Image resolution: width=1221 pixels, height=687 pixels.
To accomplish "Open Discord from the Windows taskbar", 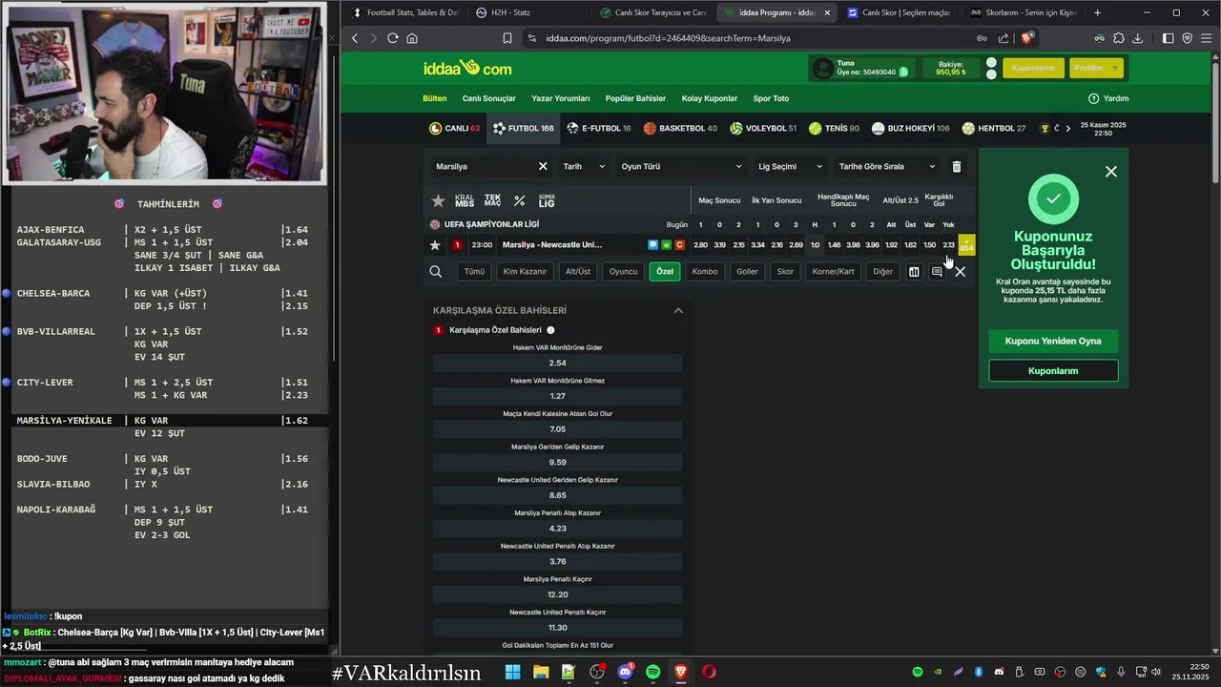I will pyautogui.click(x=626, y=672).
